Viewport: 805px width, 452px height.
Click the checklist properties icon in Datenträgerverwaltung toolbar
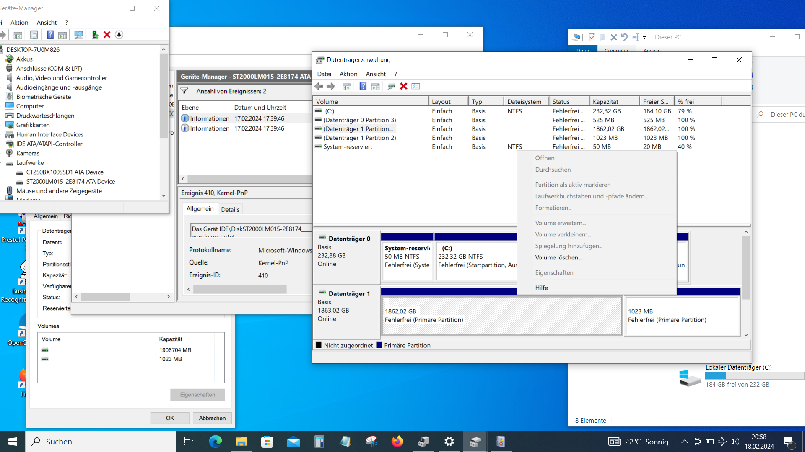pos(415,86)
